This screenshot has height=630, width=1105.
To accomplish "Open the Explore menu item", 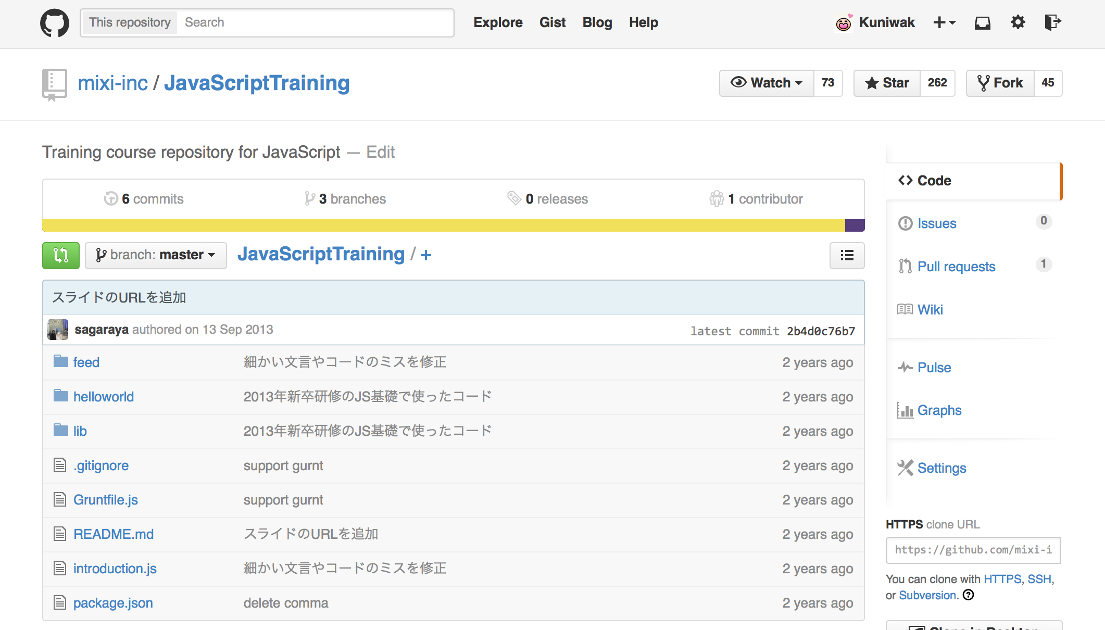I will point(498,22).
